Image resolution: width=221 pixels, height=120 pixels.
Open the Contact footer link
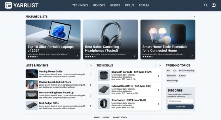pyautogui.click(x=106, y=117)
